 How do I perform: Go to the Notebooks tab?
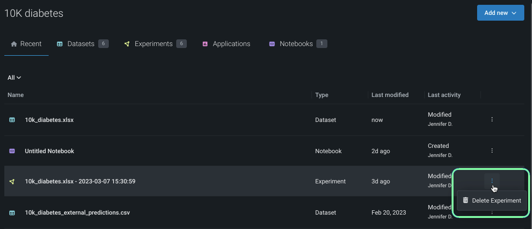click(x=296, y=44)
